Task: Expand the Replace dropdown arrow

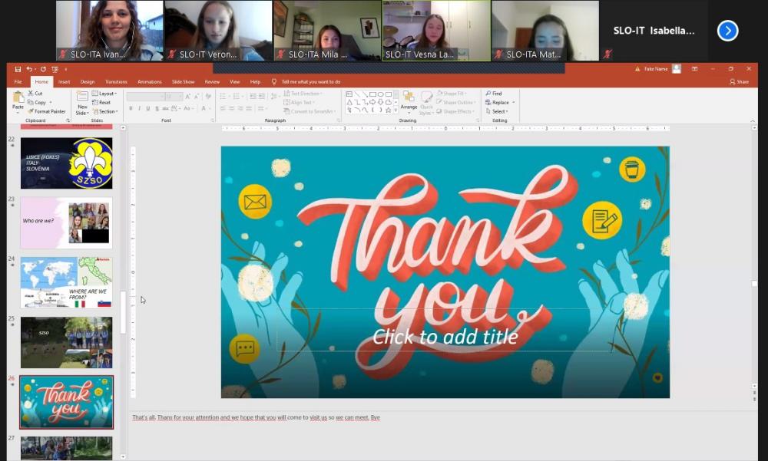Action: 514,102
